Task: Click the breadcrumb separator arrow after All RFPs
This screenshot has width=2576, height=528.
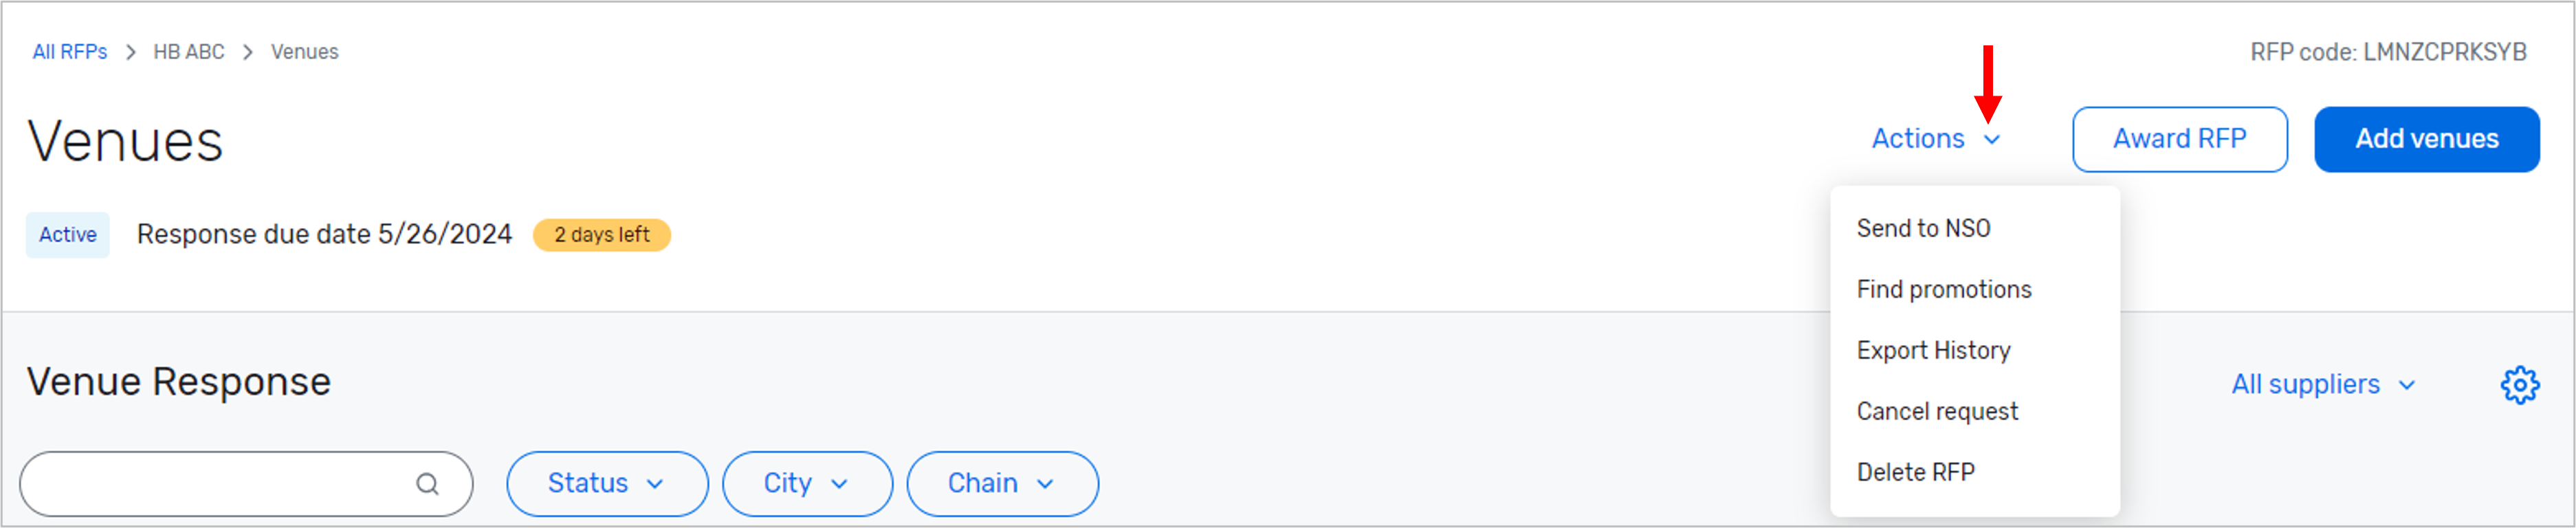Action: coord(131,51)
